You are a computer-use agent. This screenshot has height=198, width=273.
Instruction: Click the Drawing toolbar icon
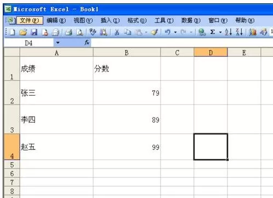tap(264, 32)
